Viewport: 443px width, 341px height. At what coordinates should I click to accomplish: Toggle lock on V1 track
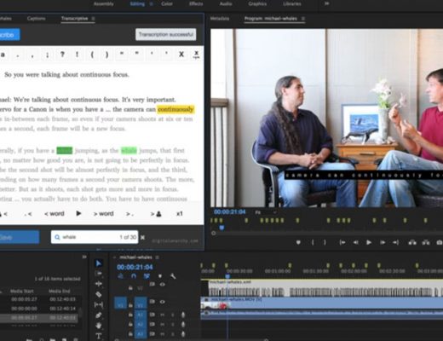pyautogui.click(x=130, y=305)
